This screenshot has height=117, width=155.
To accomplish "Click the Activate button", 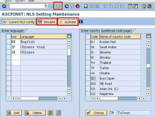I will (x=68, y=22).
